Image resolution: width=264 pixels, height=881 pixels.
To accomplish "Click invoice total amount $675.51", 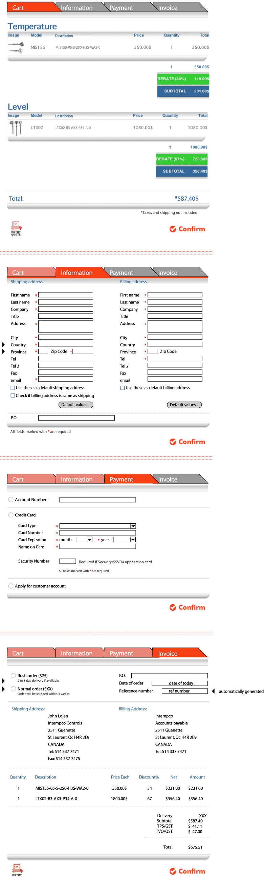I will coord(195,847).
